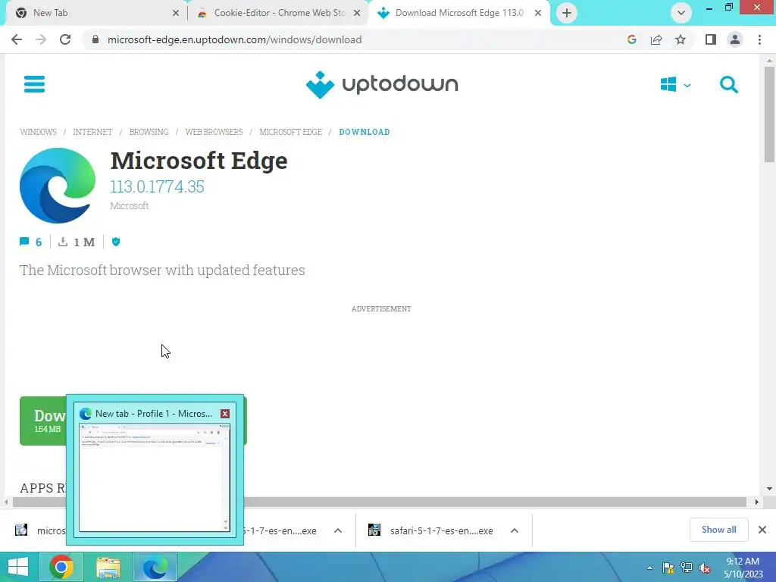Open the BROWSING breadcrumb link
This screenshot has width=776, height=582.
[149, 132]
